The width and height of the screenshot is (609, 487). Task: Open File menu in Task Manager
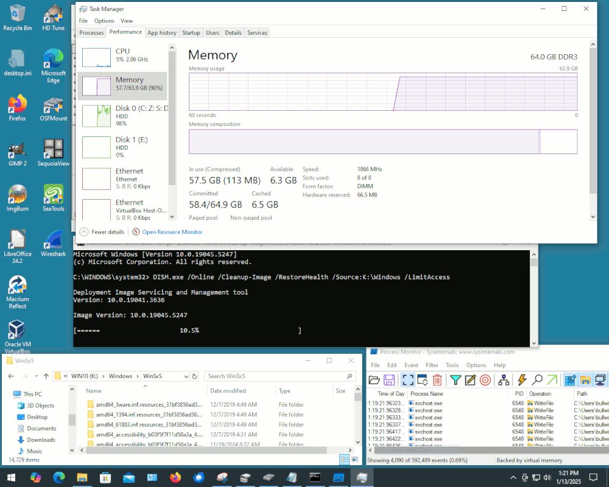coord(83,21)
